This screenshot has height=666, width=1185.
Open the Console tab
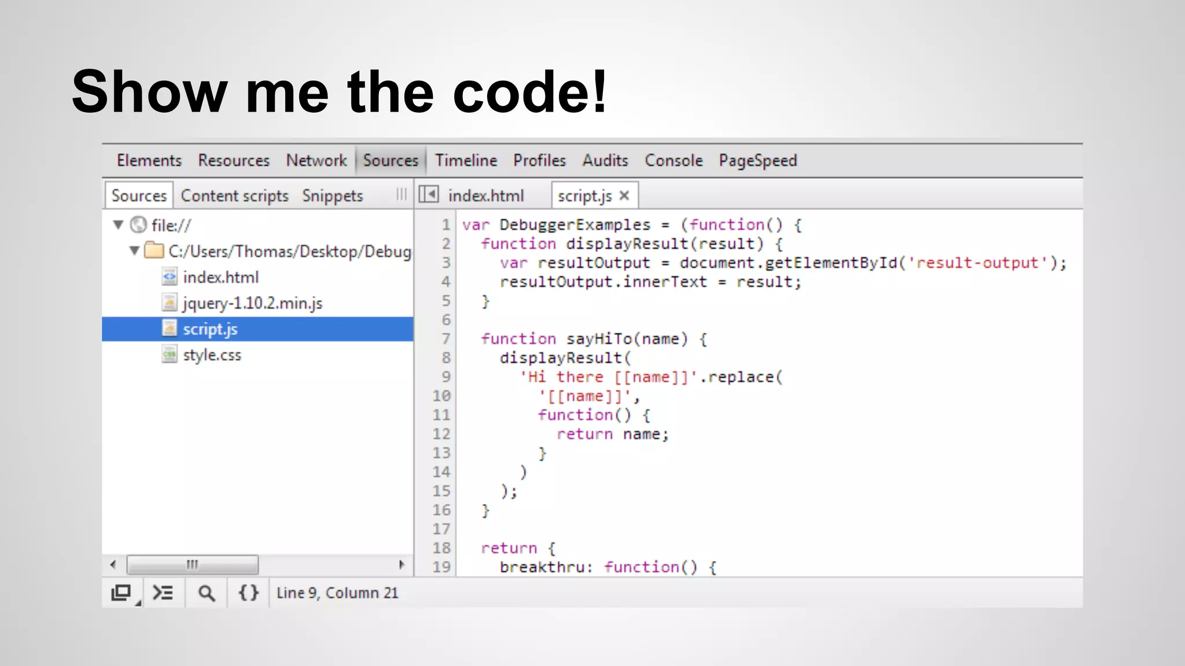point(674,160)
